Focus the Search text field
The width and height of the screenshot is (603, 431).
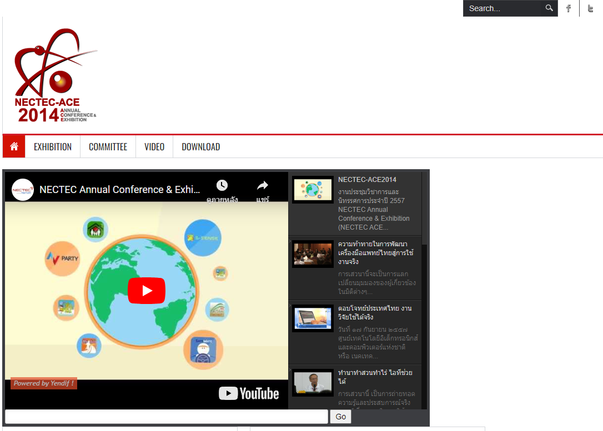coord(502,8)
